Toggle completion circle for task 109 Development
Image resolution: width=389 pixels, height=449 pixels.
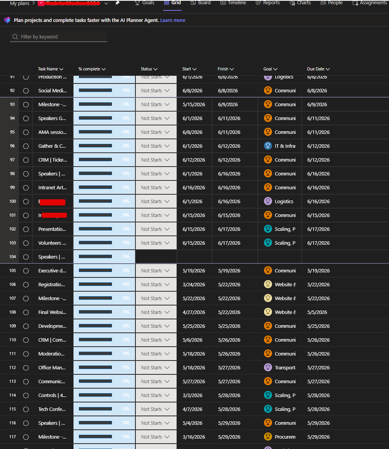point(26,326)
